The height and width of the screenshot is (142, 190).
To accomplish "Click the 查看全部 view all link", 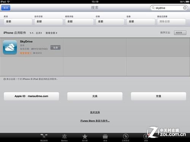I will [51, 33].
